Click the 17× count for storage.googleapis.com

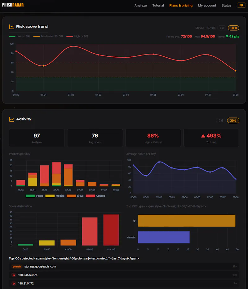click(235, 266)
